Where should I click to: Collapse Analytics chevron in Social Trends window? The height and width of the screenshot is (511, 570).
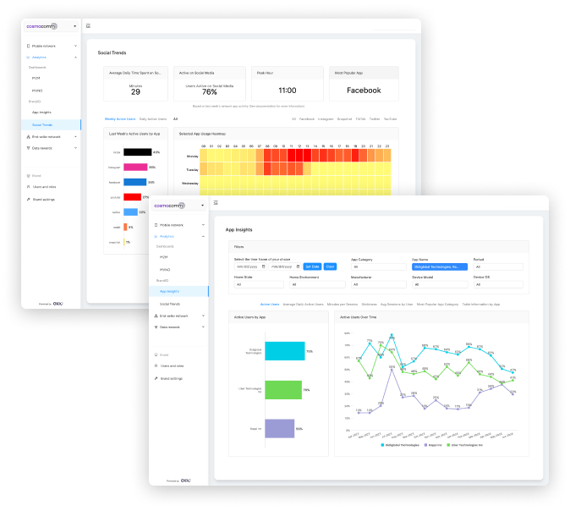(75, 57)
